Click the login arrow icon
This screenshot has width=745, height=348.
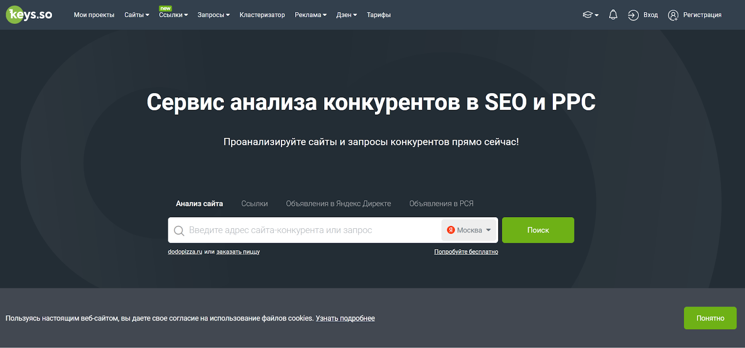tap(633, 15)
